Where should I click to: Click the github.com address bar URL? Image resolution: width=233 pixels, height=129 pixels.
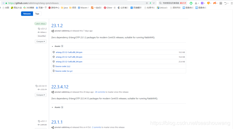33,3
